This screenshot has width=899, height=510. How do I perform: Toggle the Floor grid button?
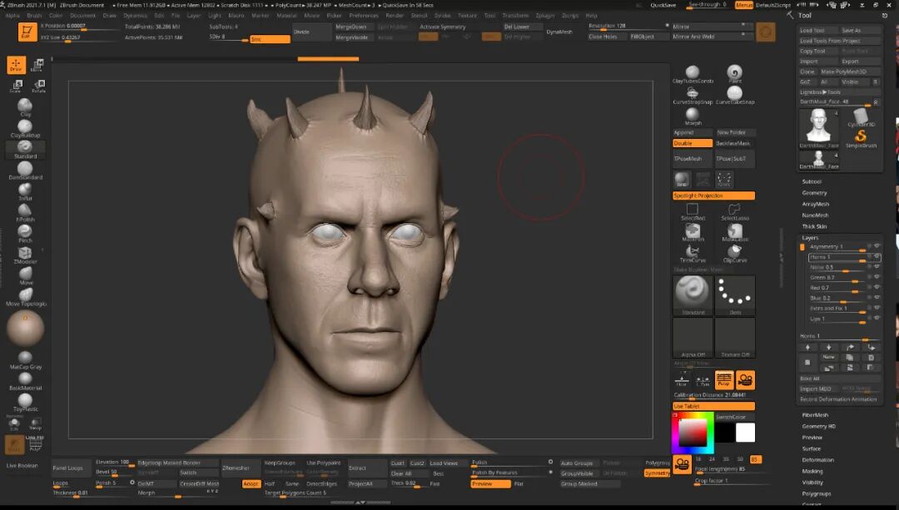click(x=682, y=380)
